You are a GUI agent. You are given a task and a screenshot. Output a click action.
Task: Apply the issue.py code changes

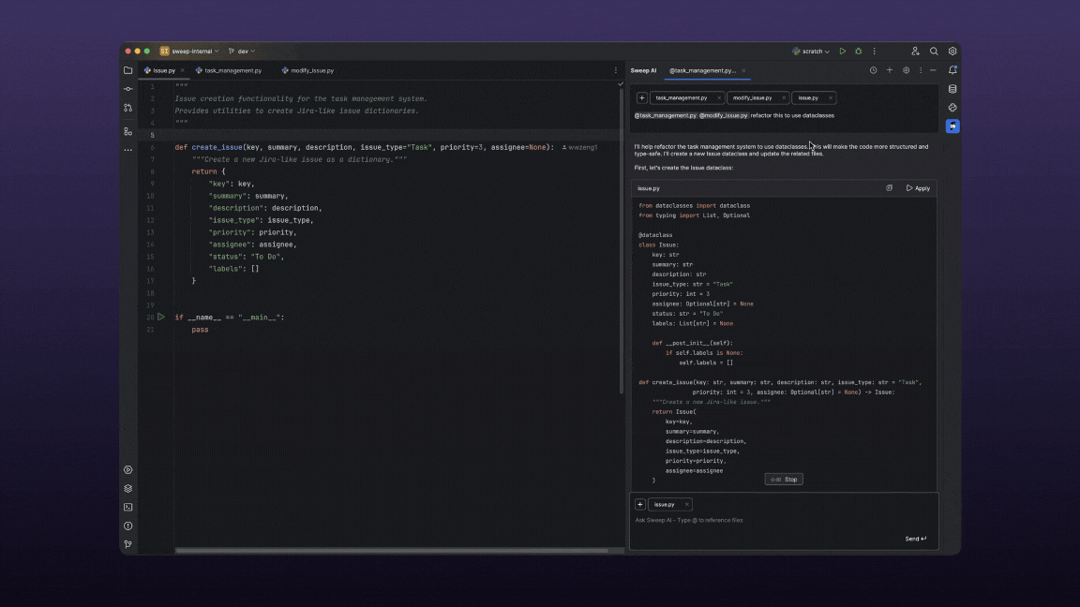(x=918, y=188)
